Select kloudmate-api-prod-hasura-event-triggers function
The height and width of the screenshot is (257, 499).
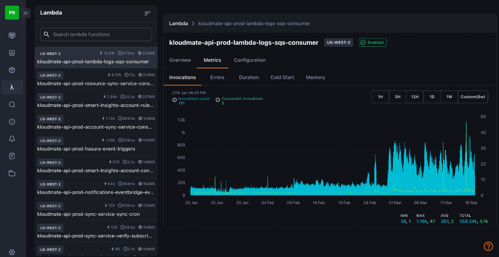click(x=96, y=144)
